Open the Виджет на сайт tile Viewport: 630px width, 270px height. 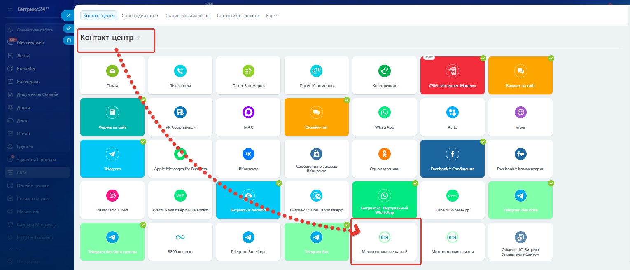pyautogui.click(x=520, y=75)
